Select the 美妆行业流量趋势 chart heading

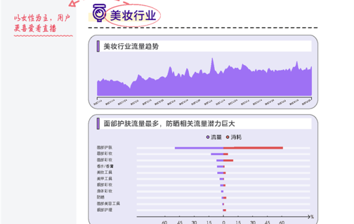click(x=131, y=47)
